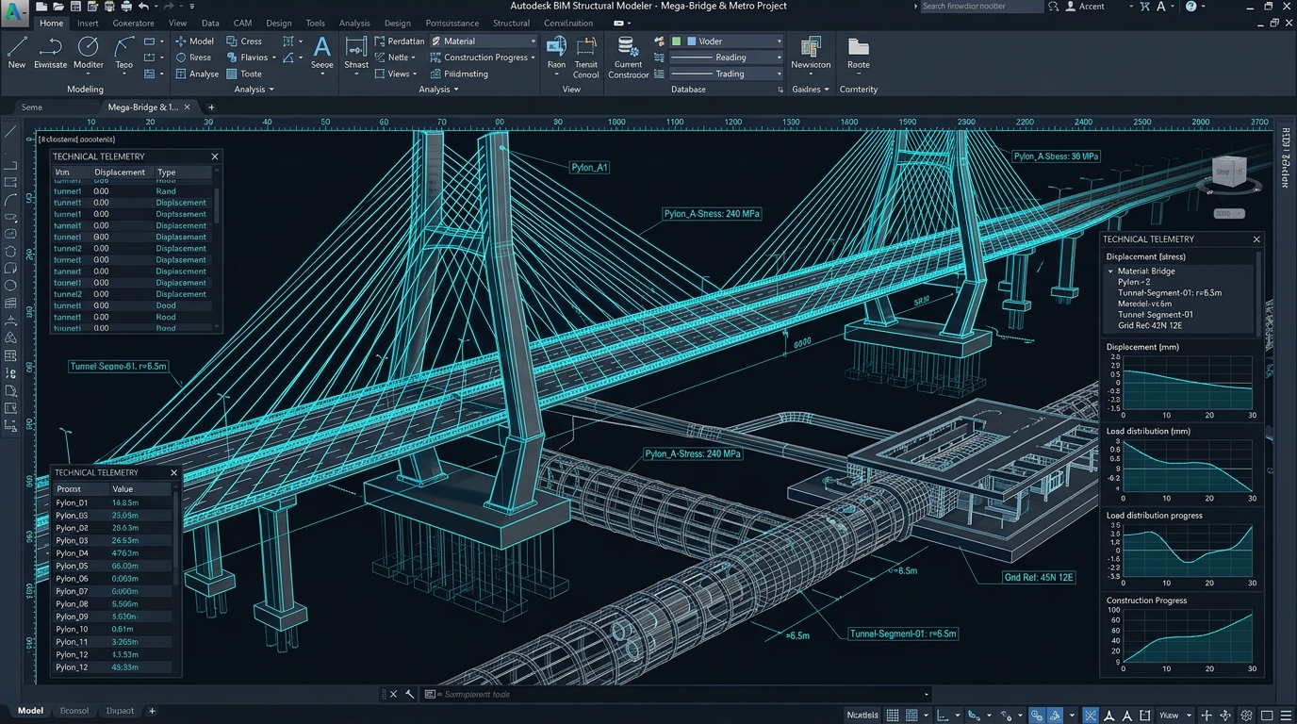Screen dimensions: 1297x724
Task: Toggle ortho mode in status bar
Action: 943,716
